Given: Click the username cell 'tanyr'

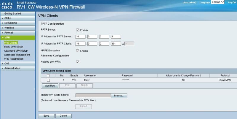Looking at the screenshot, I should tap(87, 80).
